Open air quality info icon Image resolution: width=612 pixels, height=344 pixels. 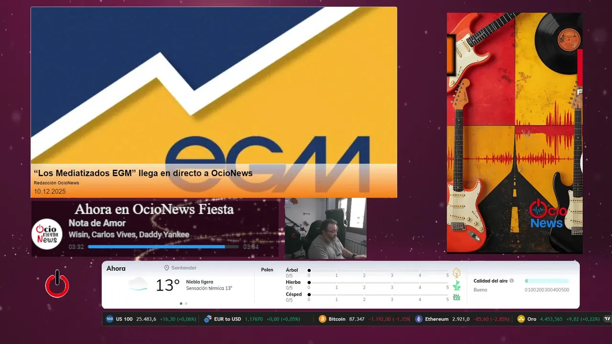[x=512, y=281]
